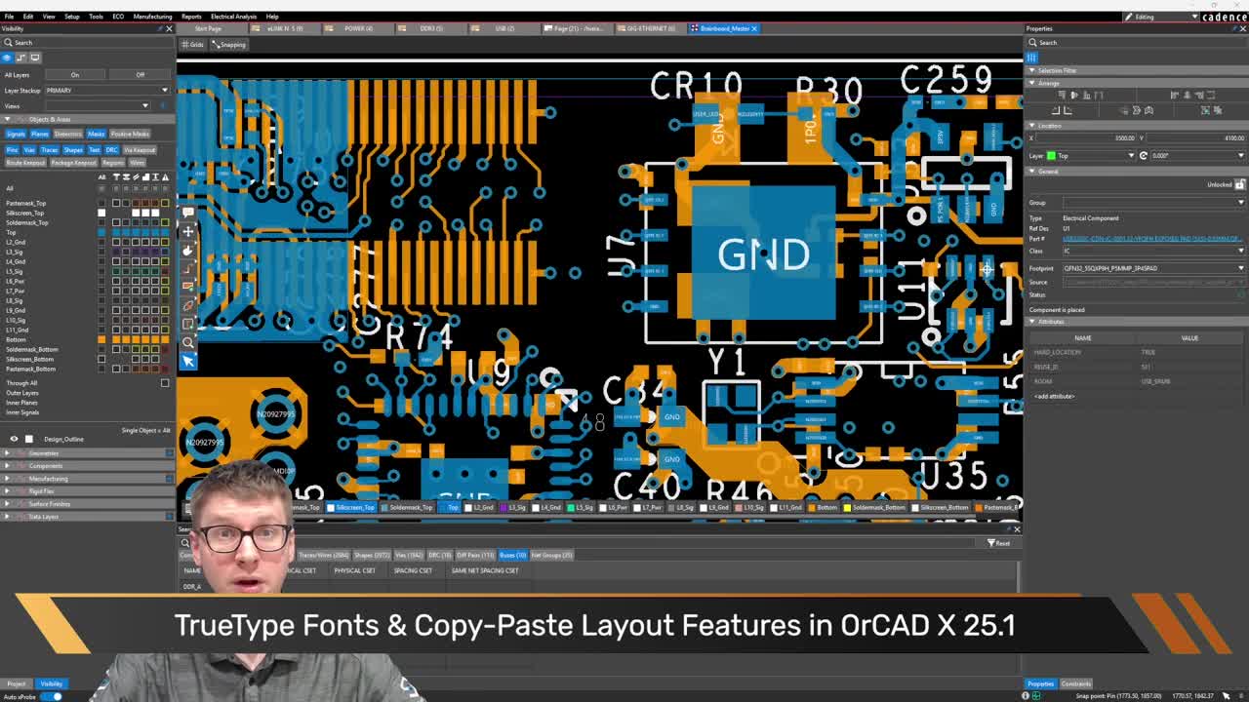
Task: Check the Through All checkbox
Action: tap(165, 383)
